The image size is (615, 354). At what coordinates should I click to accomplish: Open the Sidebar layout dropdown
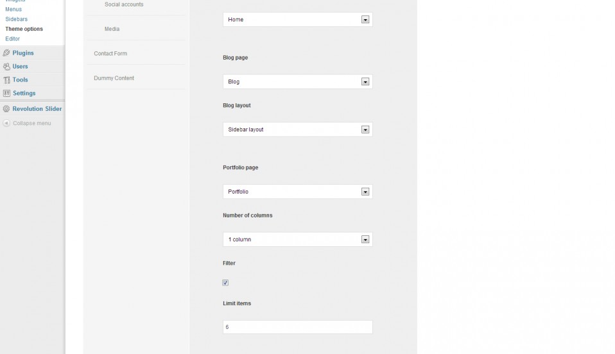click(298, 130)
